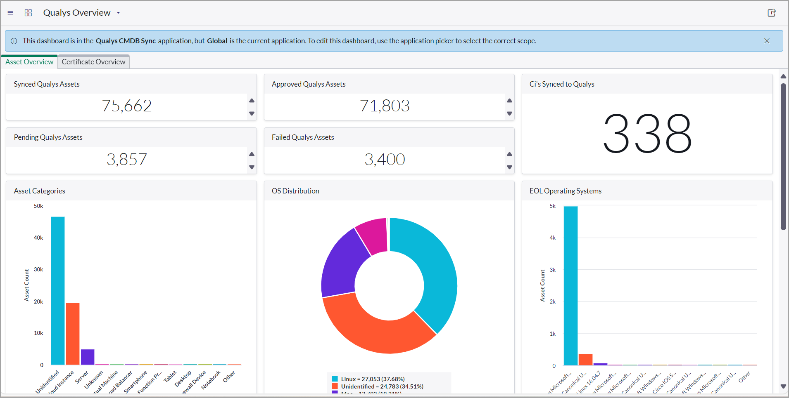Click the Approved Qualys Assets widget title
The width and height of the screenshot is (789, 398).
point(309,84)
